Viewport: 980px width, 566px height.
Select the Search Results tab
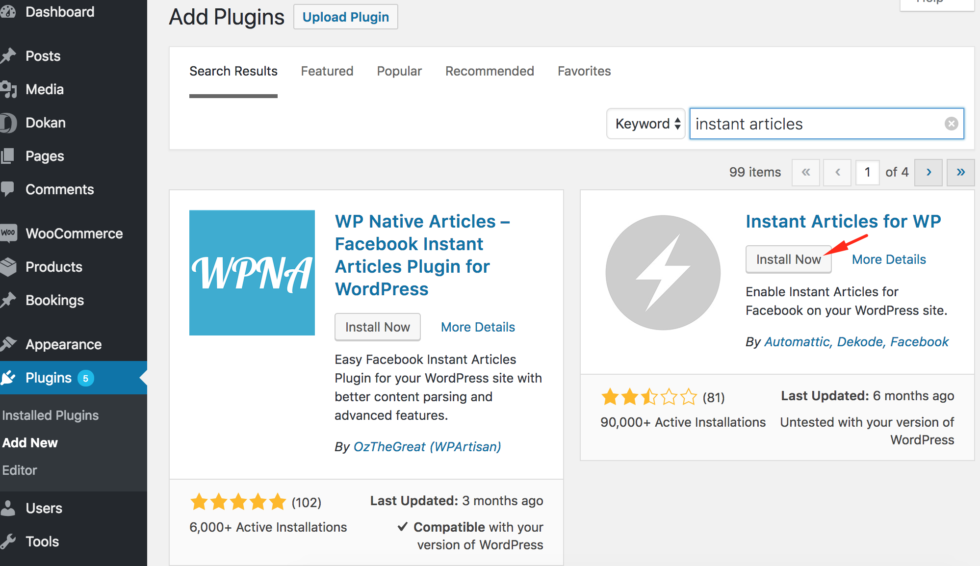[x=233, y=71]
